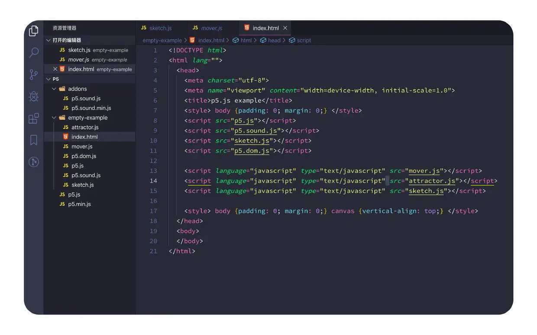The image size is (537, 335).
Task: Click the 资源管理器 panel title
Action: [65, 28]
